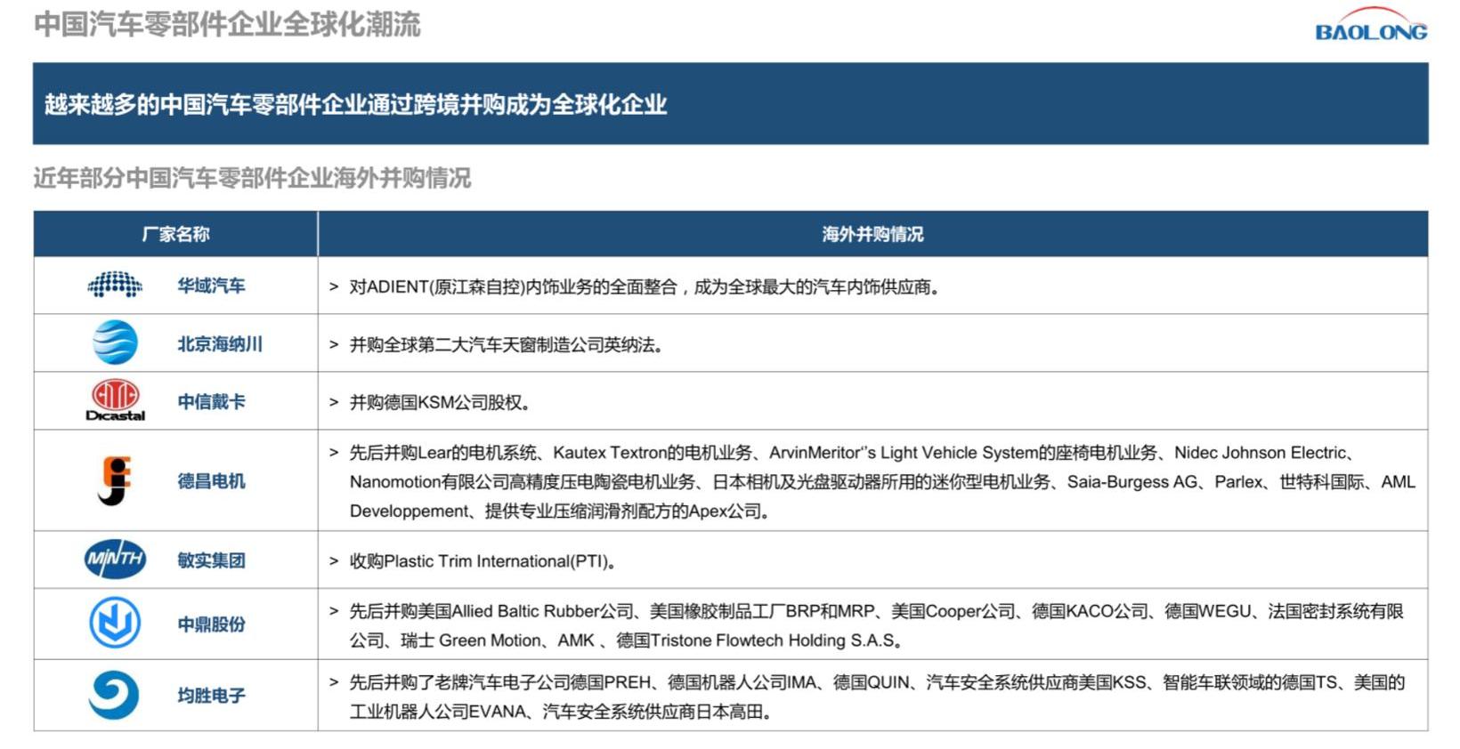Click the company name 敏实集团

[x=211, y=560]
